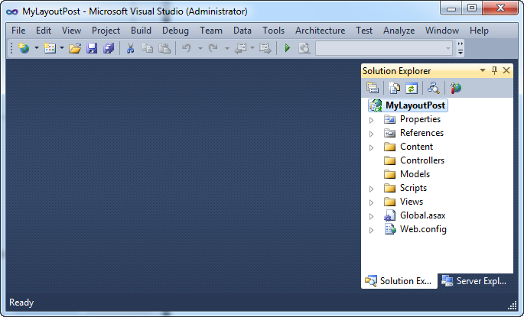This screenshot has height=317, width=524.
Task: Click the Open File folder icon
Action: pyautogui.click(x=75, y=48)
